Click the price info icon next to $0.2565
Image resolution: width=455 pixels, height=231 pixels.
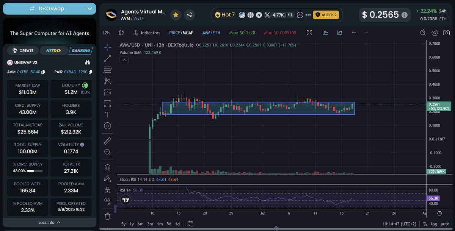tap(405, 15)
